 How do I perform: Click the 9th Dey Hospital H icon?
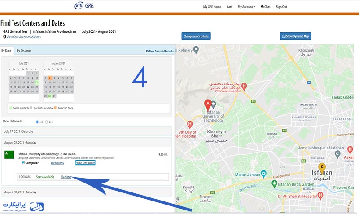coord(189,125)
